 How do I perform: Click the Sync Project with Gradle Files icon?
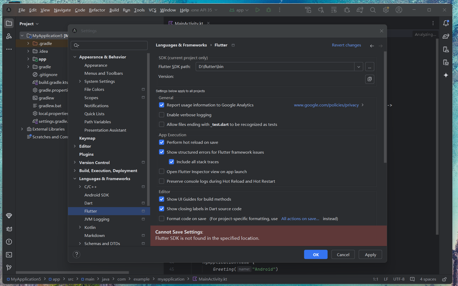[x=360, y=10]
